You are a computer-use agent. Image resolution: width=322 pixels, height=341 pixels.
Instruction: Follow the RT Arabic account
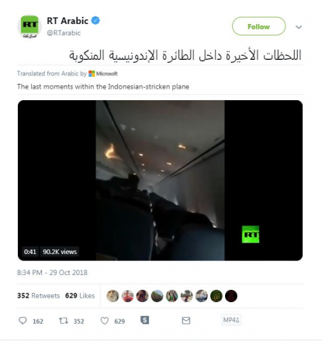[258, 26]
